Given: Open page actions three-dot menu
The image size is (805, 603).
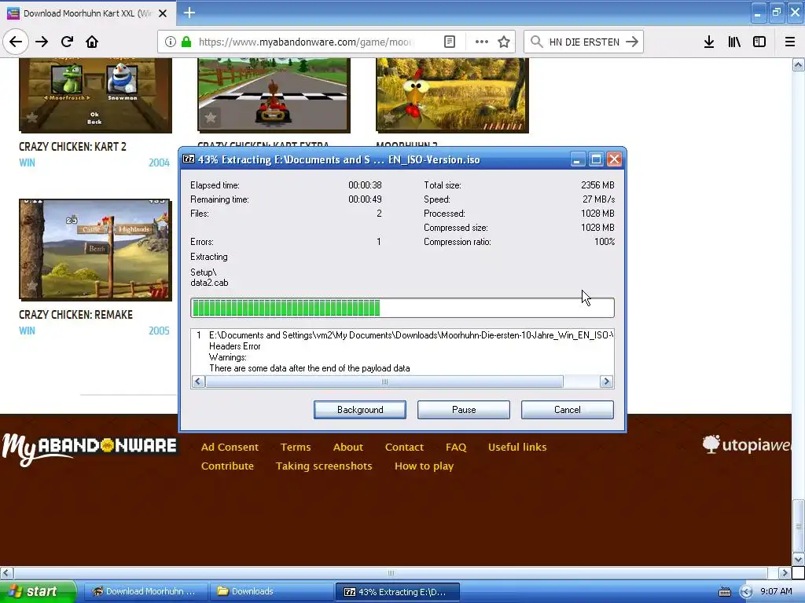Looking at the screenshot, I should pyautogui.click(x=482, y=42).
